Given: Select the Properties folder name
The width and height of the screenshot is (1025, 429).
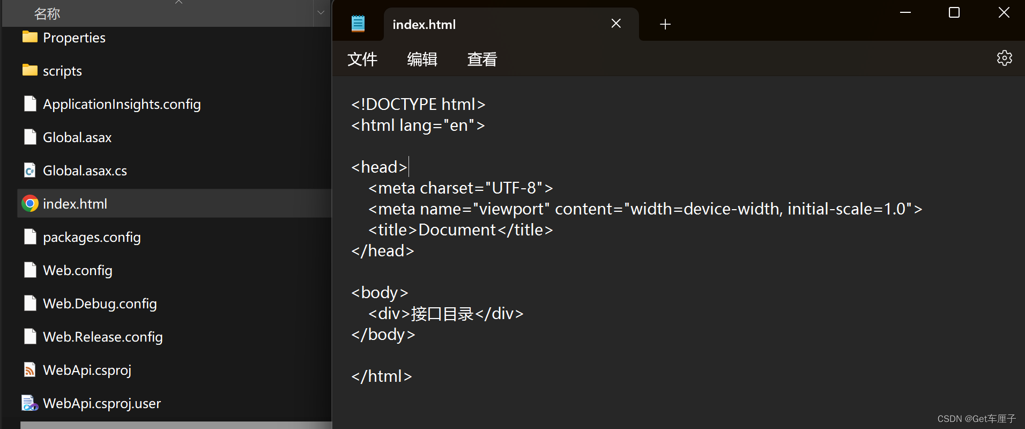Looking at the screenshot, I should [74, 38].
